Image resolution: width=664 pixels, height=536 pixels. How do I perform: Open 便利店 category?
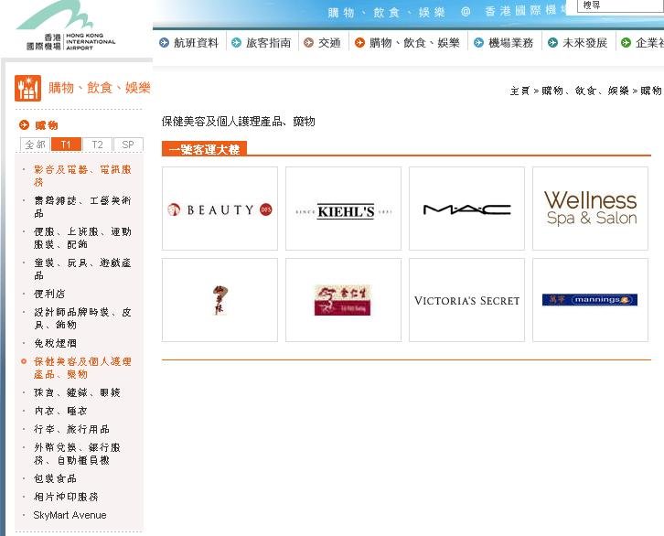[49, 294]
